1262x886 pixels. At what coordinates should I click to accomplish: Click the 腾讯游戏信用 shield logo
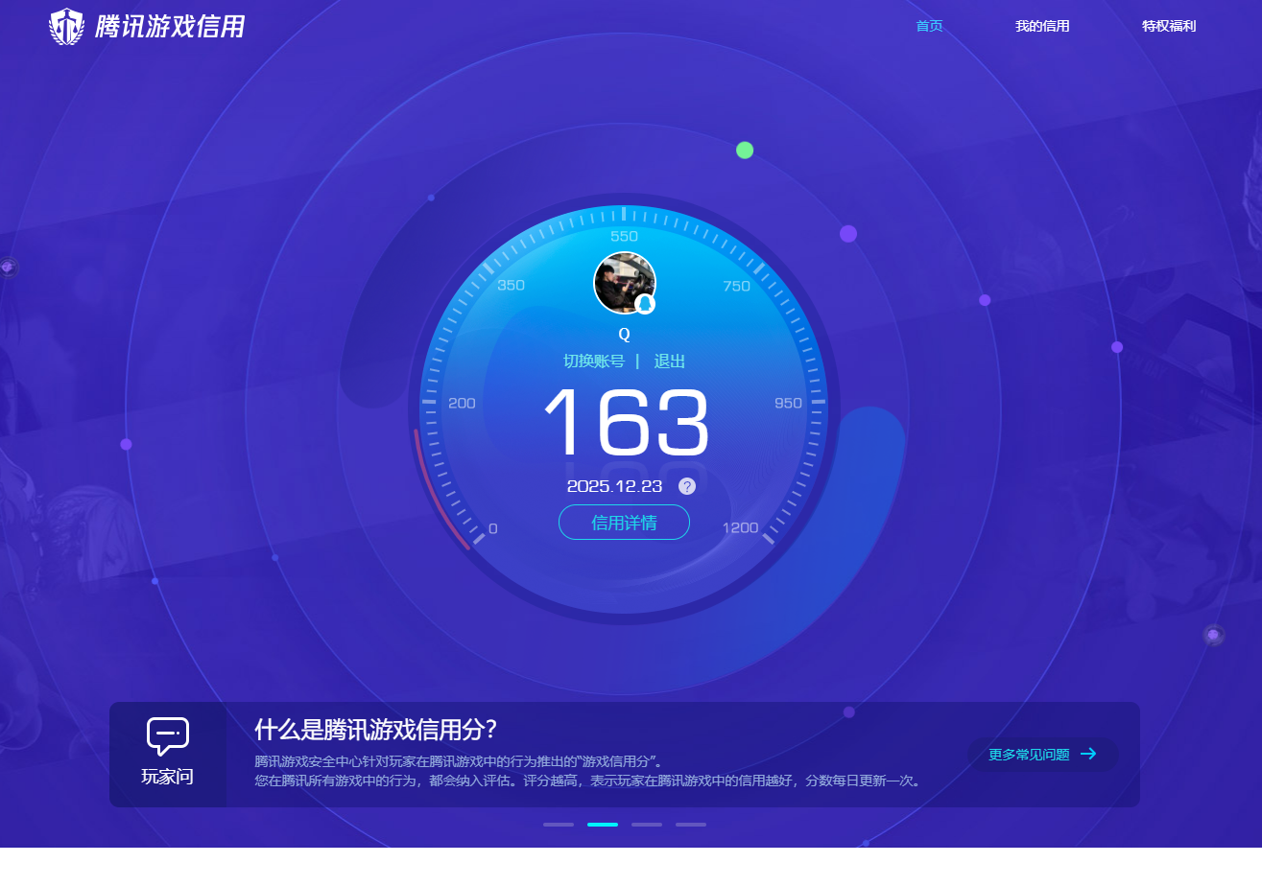65,27
